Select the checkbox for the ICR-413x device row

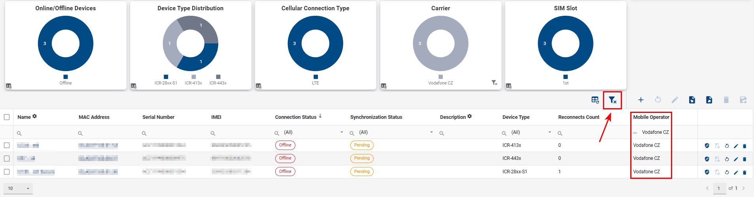7,145
